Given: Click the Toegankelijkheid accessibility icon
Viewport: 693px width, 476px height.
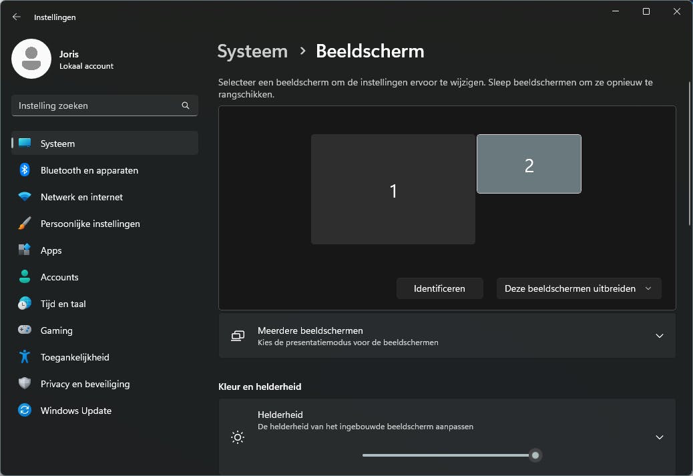Looking at the screenshot, I should [x=25, y=357].
